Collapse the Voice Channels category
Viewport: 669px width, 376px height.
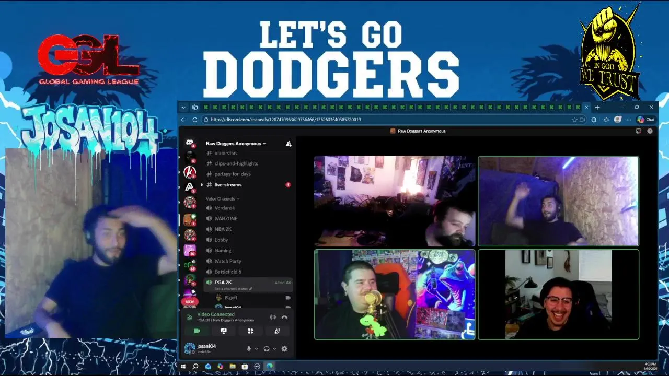pos(223,199)
